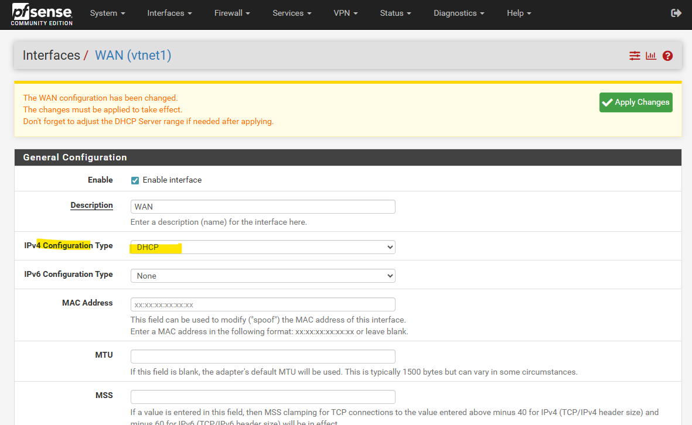
Task: Click the Interfaces breadcrumb link
Action: [x=51, y=56]
